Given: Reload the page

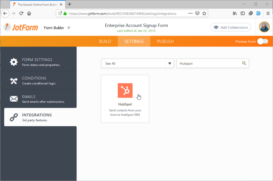Looking at the screenshot, I should (21, 13).
